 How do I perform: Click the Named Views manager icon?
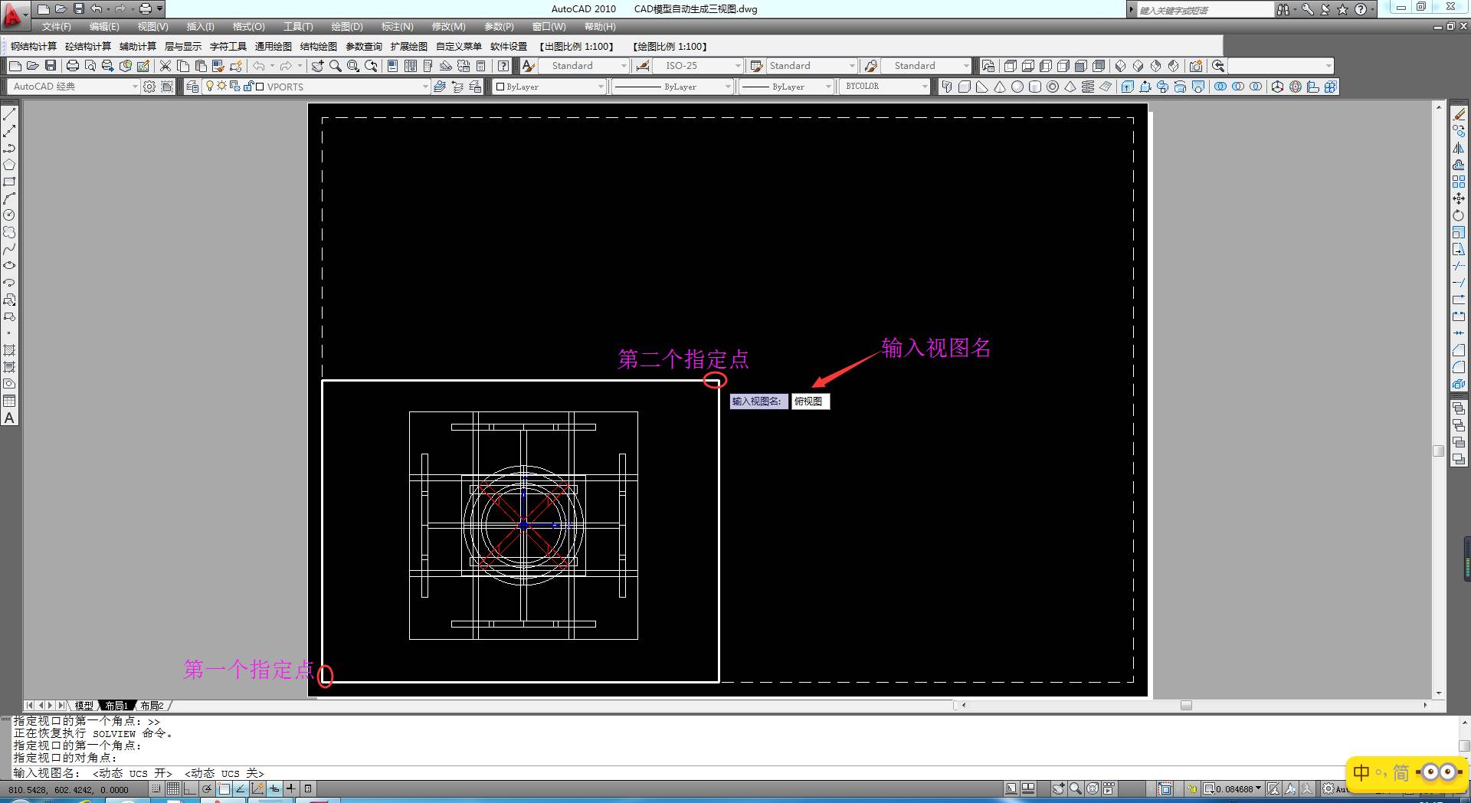(988, 66)
